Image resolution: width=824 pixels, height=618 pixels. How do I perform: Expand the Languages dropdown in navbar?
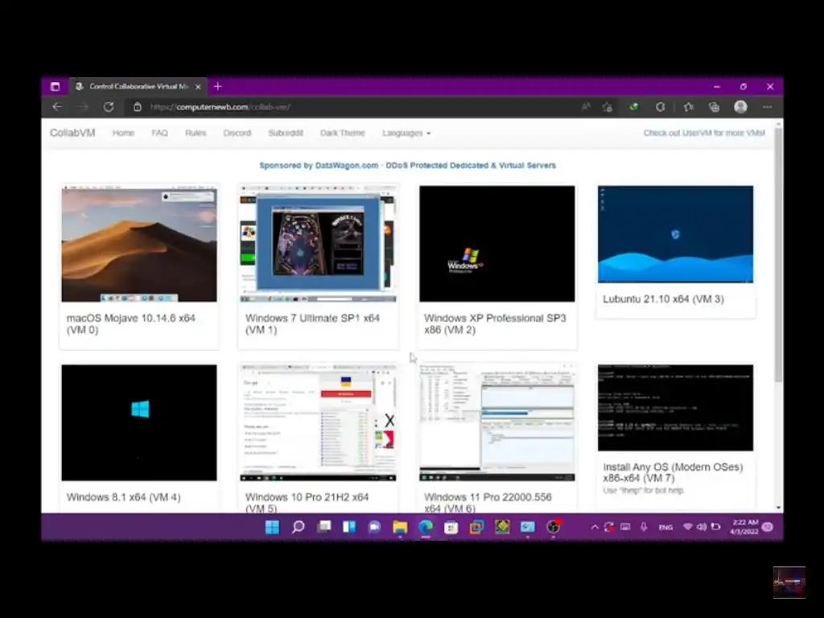click(406, 133)
